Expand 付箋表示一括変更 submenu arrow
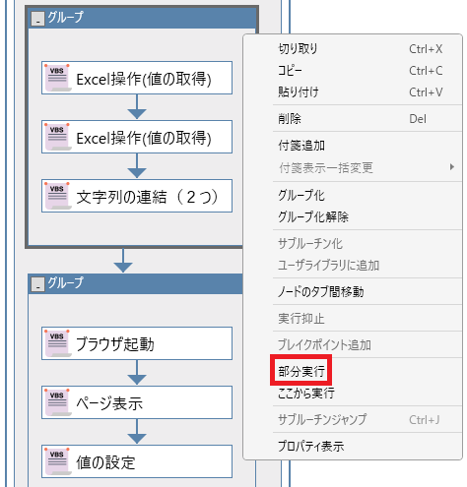The image size is (467, 487). coord(452,167)
